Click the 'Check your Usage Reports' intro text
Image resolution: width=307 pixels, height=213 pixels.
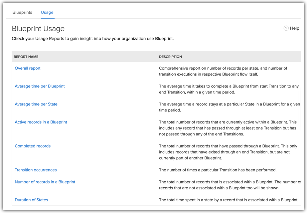[92, 39]
